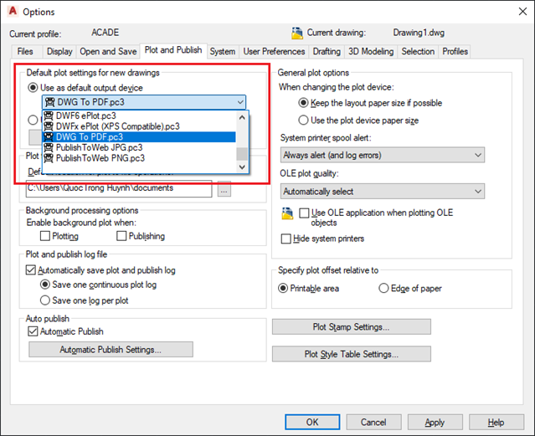Click the browse ellipsis button for plot location
This screenshot has height=436, width=535.
(x=224, y=188)
